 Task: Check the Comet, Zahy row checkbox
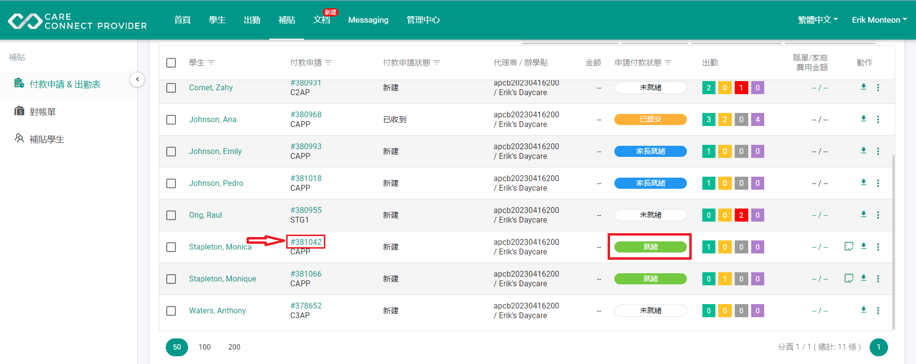[x=171, y=88]
